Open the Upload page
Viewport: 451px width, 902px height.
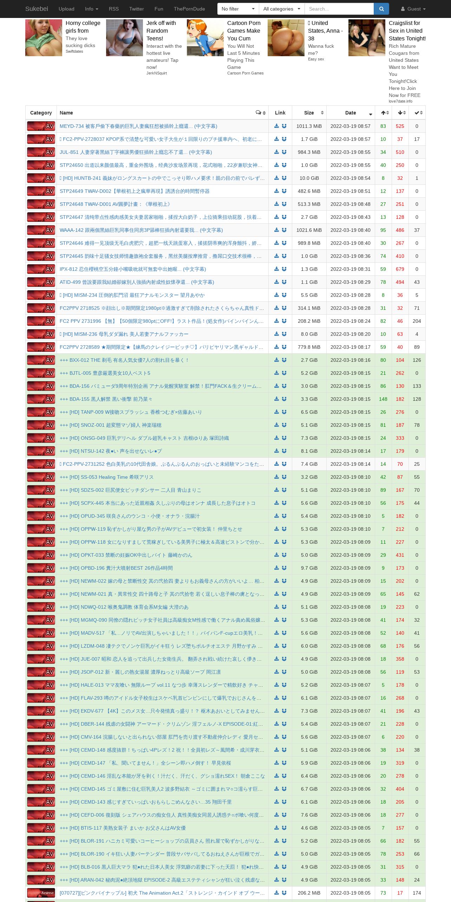click(x=66, y=9)
